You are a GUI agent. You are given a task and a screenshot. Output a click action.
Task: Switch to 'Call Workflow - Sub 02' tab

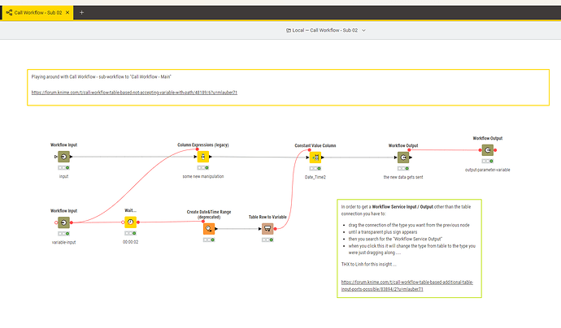click(38, 12)
